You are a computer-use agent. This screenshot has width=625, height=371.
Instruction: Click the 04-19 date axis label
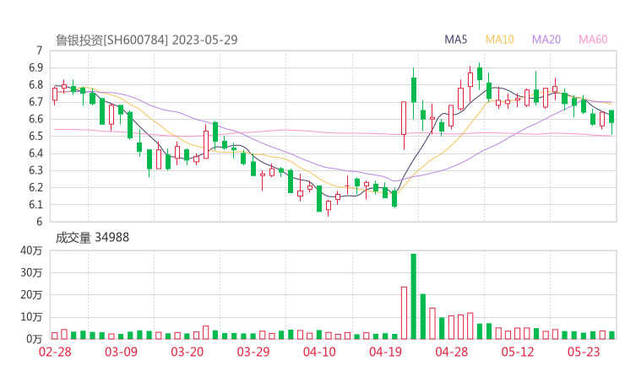385,352
